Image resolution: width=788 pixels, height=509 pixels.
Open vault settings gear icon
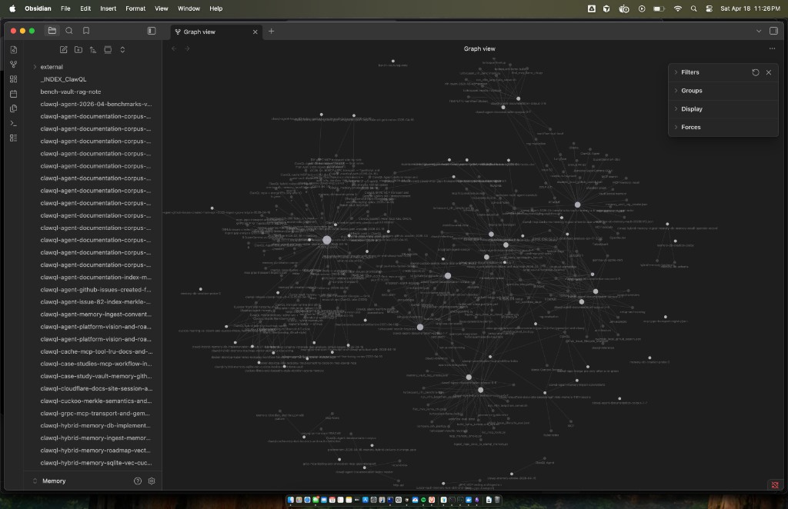tap(152, 481)
